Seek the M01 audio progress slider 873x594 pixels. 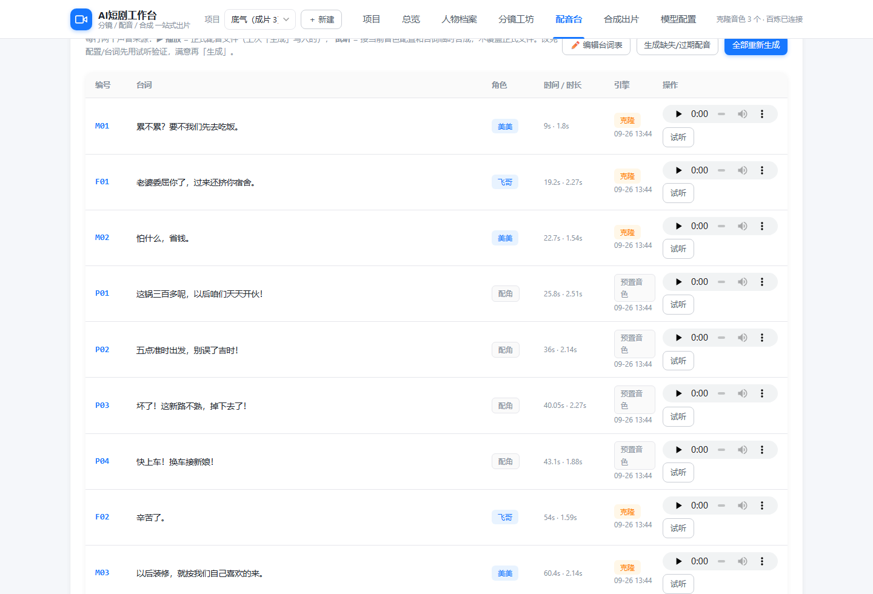click(721, 114)
